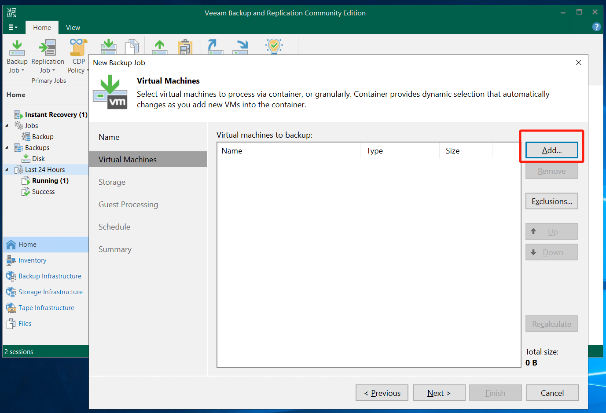The width and height of the screenshot is (606, 413).
Task: Click the Jobs gear icon in tree
Action: pos(19,125)
